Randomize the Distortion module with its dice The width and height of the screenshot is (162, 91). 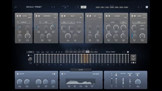pyautogui.click(x=39, y=16)
